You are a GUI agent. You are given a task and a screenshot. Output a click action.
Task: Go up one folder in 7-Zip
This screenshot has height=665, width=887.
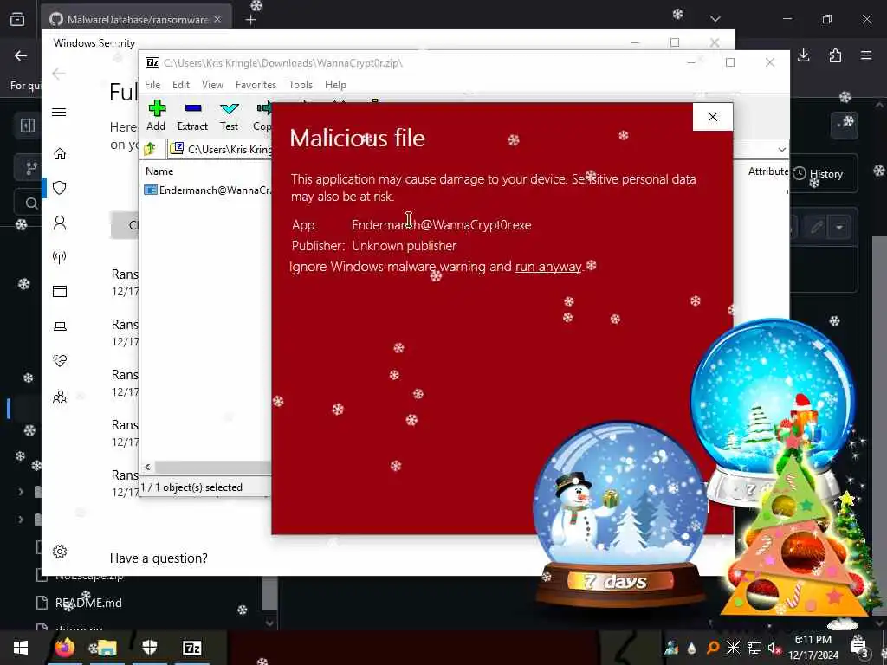coord(150,149)
